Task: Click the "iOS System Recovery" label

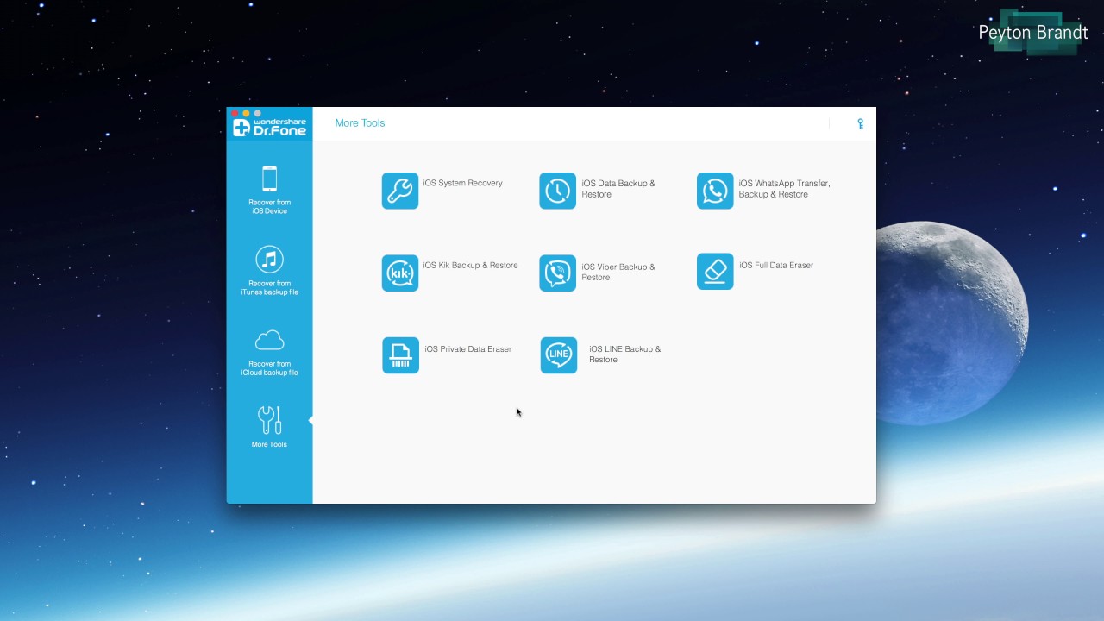Action: click(463, 183)
